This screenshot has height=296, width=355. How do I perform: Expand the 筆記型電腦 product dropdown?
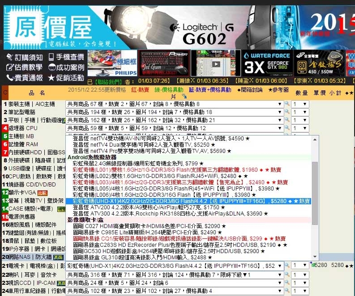click(174, 112)
